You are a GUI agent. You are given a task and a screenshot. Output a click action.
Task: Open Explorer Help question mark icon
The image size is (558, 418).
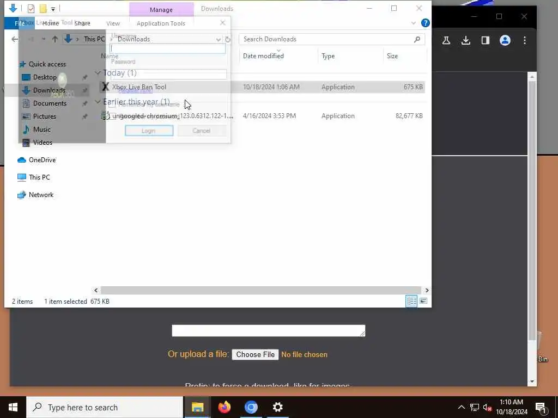[x=425, y=23]
